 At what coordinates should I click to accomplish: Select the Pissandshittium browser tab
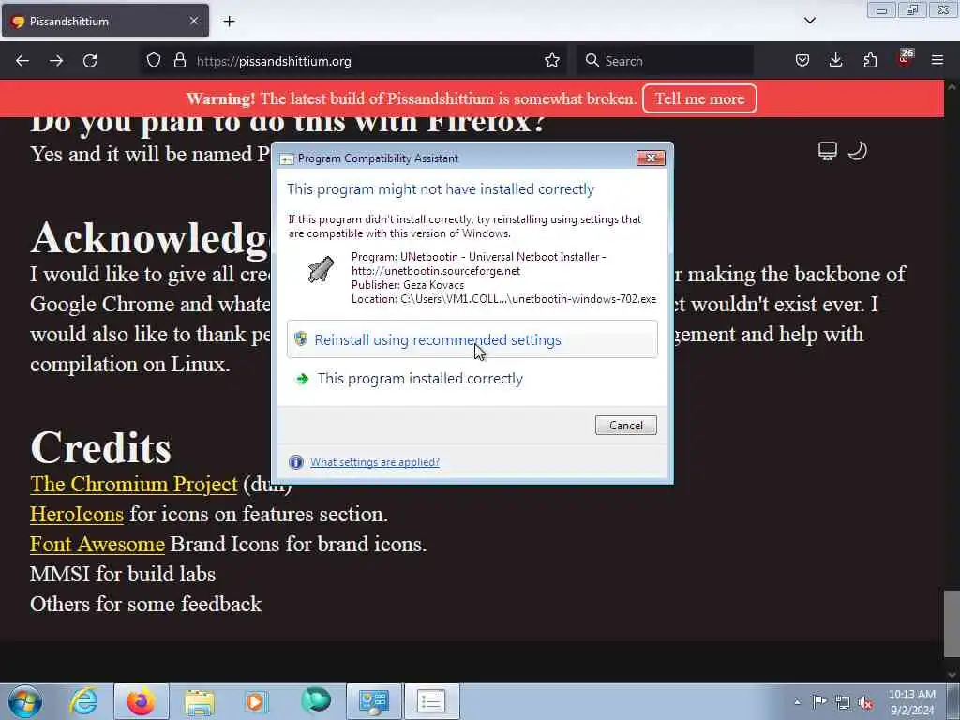[x=105, y=21]
